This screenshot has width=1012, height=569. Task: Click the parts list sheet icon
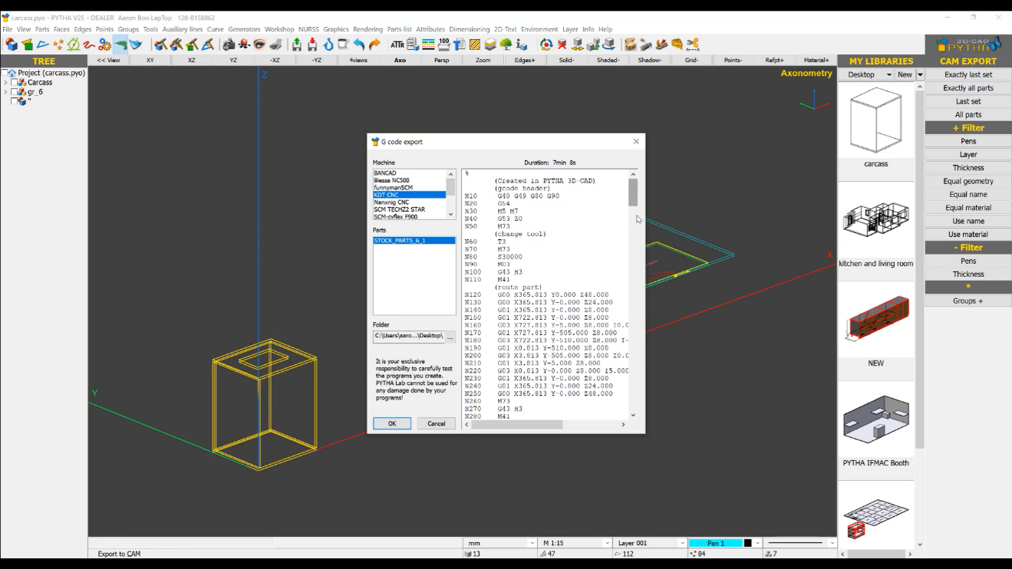click(x=413, y=44)
